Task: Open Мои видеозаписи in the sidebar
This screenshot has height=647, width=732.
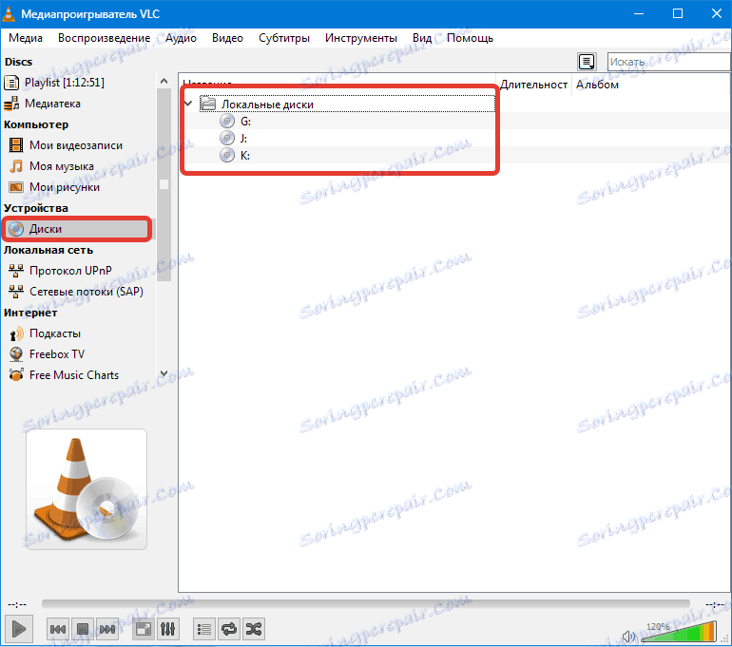Action: [x=76, y=145]
